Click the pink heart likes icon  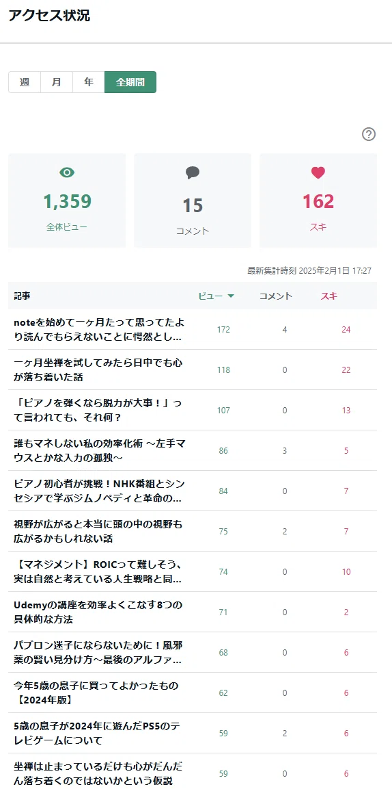click(x=318, y=172)
